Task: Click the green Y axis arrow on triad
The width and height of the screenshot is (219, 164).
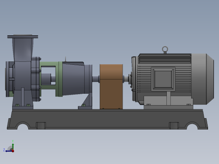Action: [x=13, y=146]
